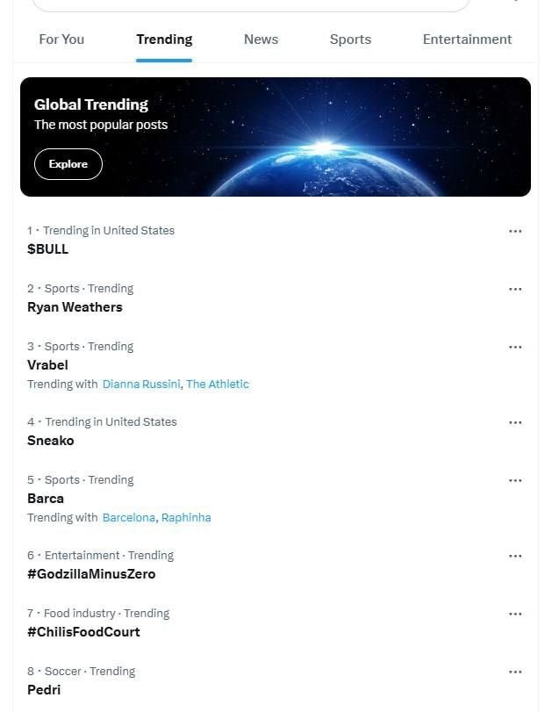The image size is (552, 712).
Task: Click the Explore button on Global Trending
Action: (x=68, y=164)
